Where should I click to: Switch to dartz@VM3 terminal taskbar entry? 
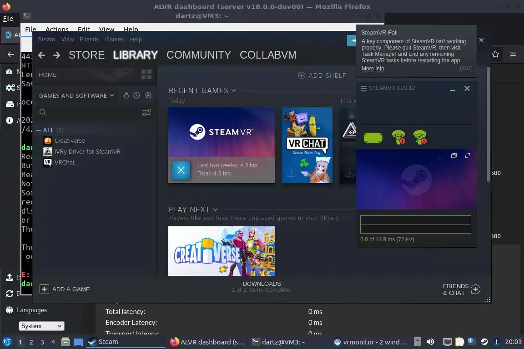[x=279, y=342]
